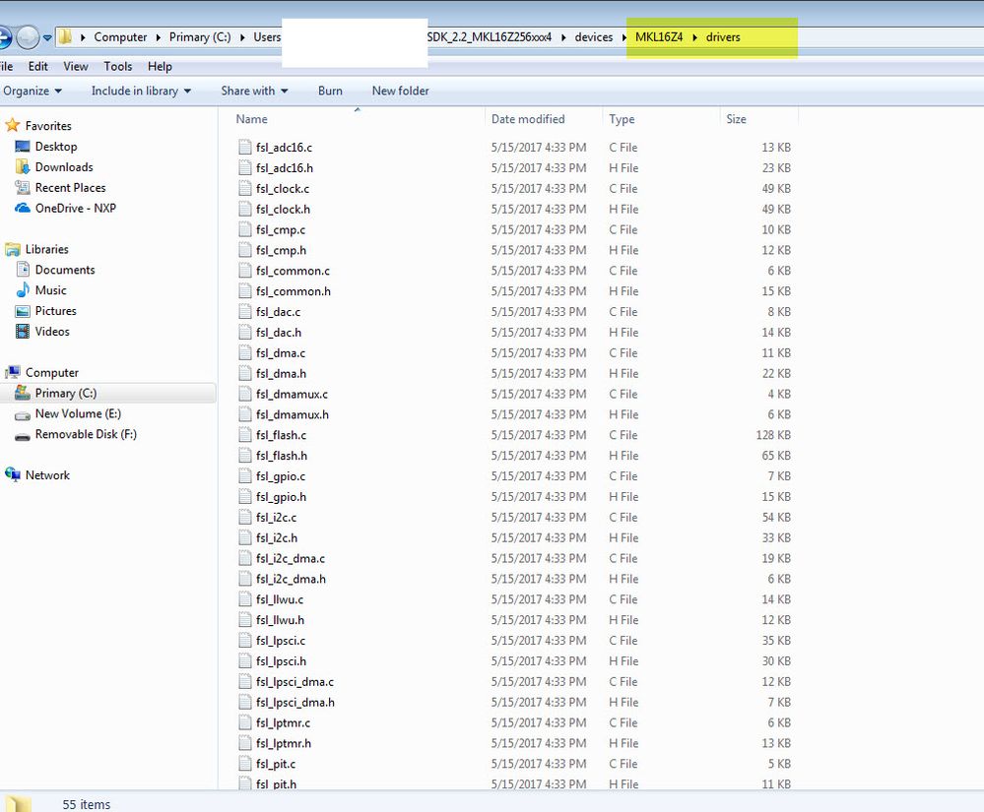984x812 pixels.
Task: Select devices in the address bar path
Action: coord(594,37)
